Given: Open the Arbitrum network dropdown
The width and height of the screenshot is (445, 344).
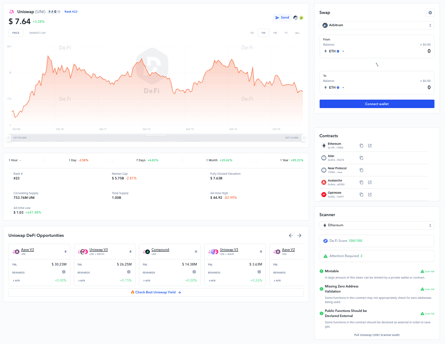Looking at the screenshot, I should (377, 25).
